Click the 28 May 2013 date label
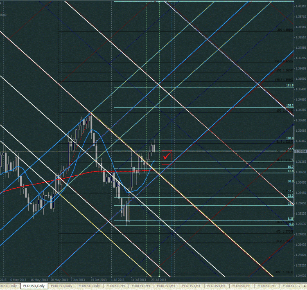This screenshot has height=290, width=307. click(x=59, y=280)
